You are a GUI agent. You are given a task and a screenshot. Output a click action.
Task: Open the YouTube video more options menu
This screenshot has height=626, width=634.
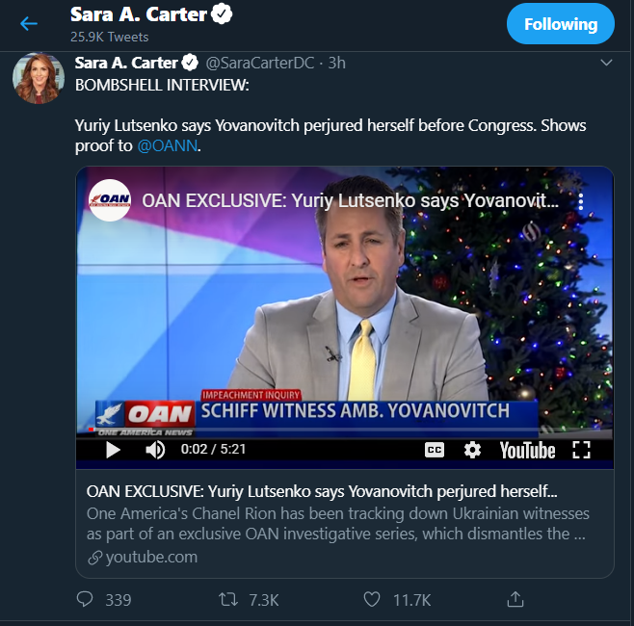(581, 201)
